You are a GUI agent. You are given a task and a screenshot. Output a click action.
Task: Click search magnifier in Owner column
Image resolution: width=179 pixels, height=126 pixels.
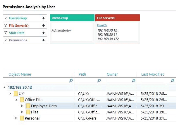133,81
